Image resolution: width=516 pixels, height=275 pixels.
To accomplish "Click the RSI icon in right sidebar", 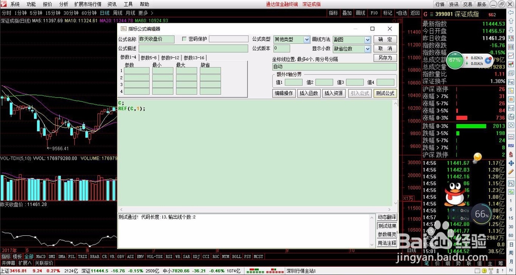I will point(511,146).
